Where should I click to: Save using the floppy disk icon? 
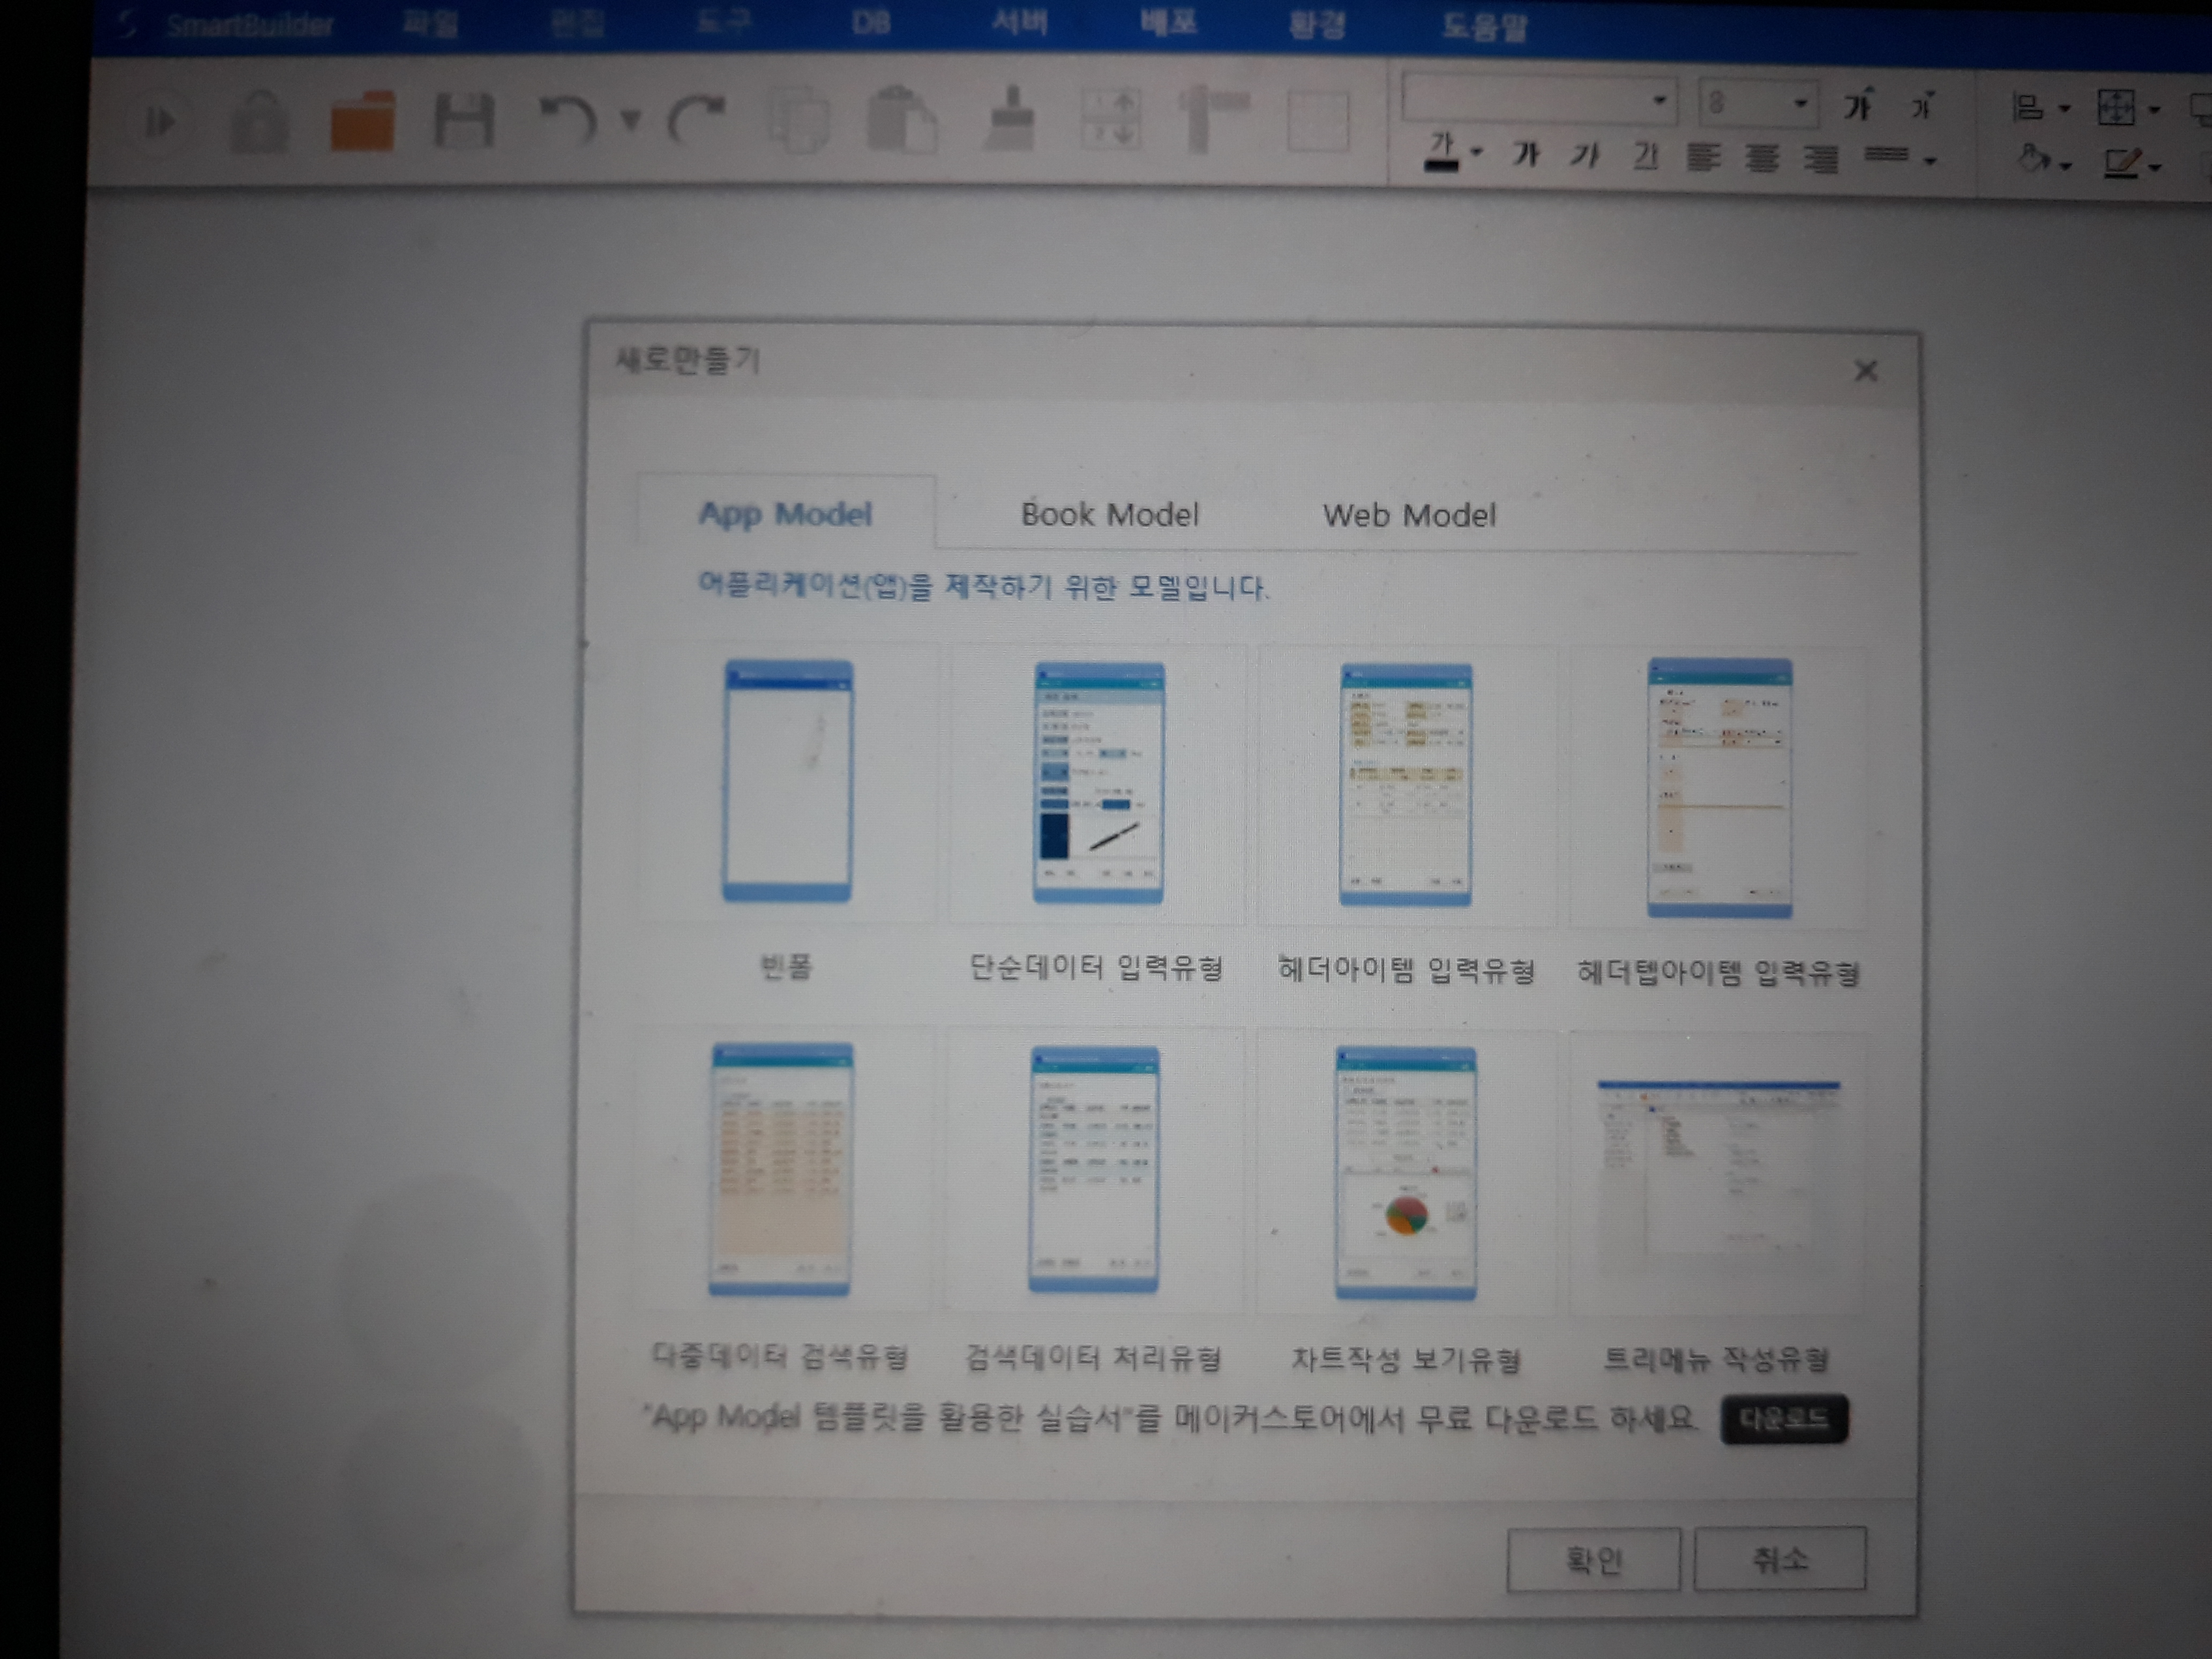click(464, 122)
